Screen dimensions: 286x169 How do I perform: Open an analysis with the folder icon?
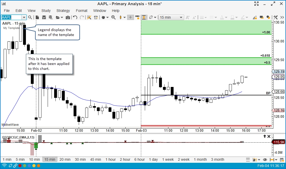click(x=58, y=17)
